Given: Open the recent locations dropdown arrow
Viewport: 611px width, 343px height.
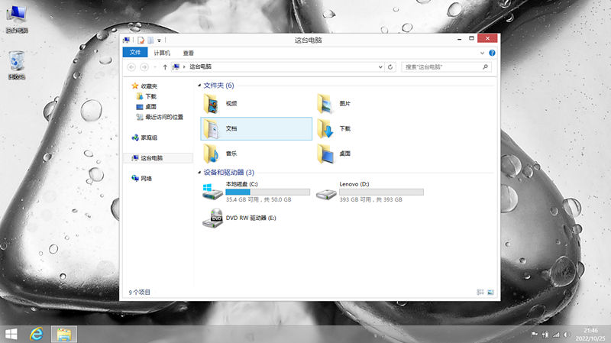Looking at the screenshot, I should pyautogui.click(x=155, y=67).
